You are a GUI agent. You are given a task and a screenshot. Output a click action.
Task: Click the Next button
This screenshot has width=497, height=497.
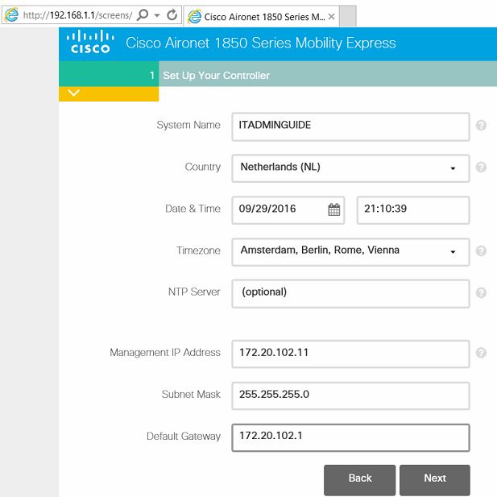(x=435, y=479)
